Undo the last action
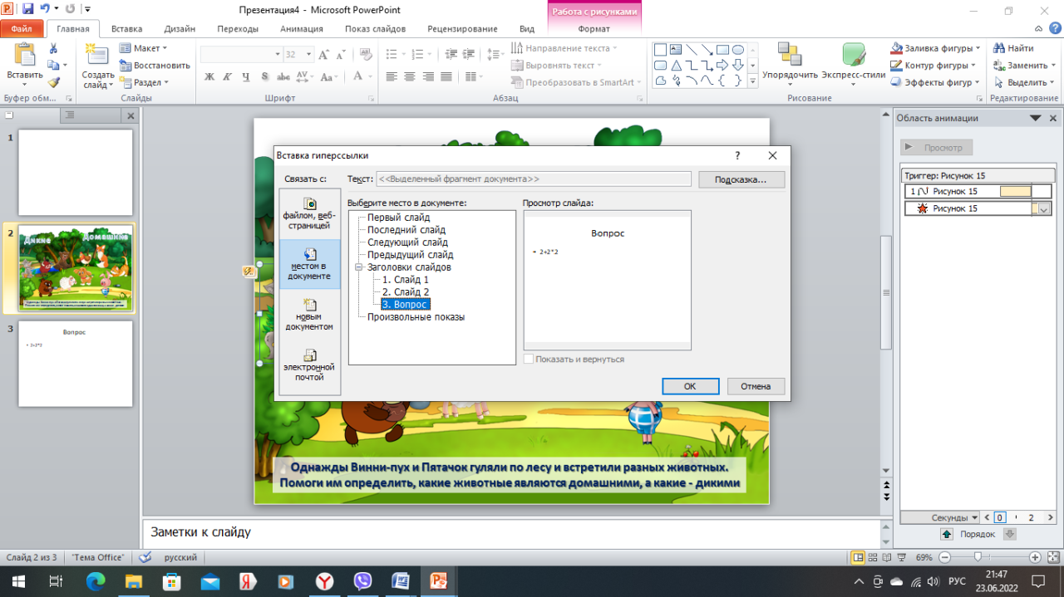Viewport: 1064px width, 597px height. [46, 10]
